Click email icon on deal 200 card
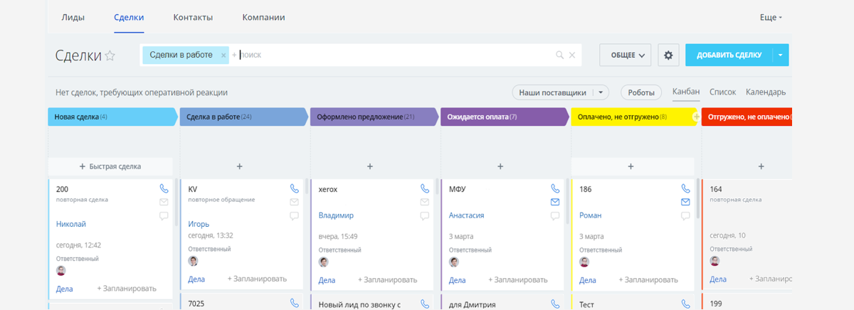This screenshot has height=310, width=854. pyautogui.click(x=164, y=202)
